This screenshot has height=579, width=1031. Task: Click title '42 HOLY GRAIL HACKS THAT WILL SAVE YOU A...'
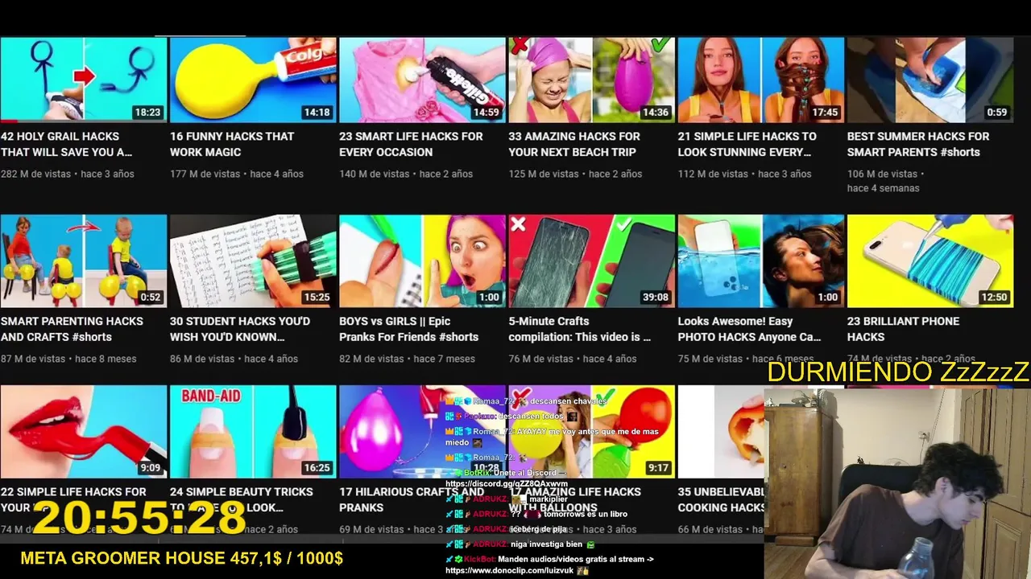click(66, 144)
